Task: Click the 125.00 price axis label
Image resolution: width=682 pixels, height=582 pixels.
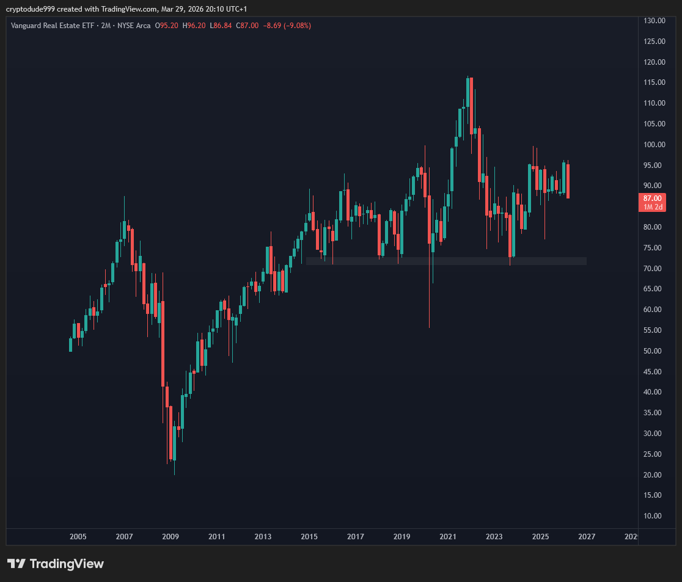Action: click(654, 42)
